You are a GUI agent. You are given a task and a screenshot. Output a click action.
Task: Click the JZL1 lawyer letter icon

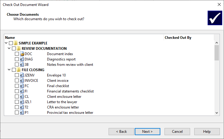point(22,102)
